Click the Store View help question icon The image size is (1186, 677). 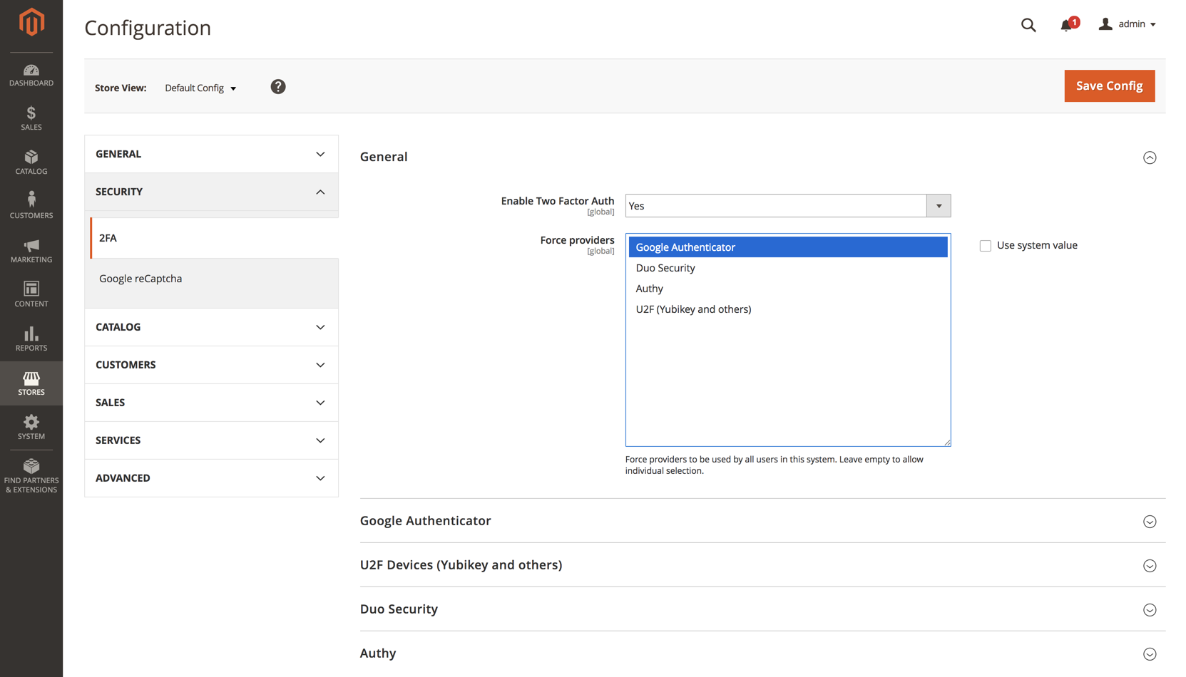pos(278,87)
